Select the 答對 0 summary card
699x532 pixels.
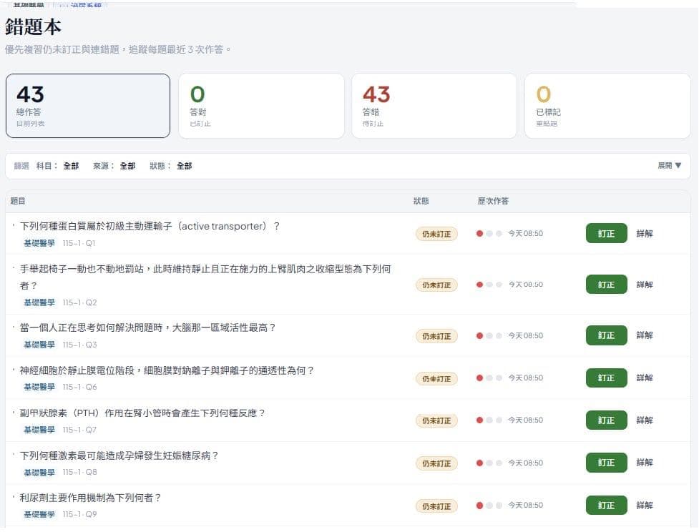click(261, 106)
